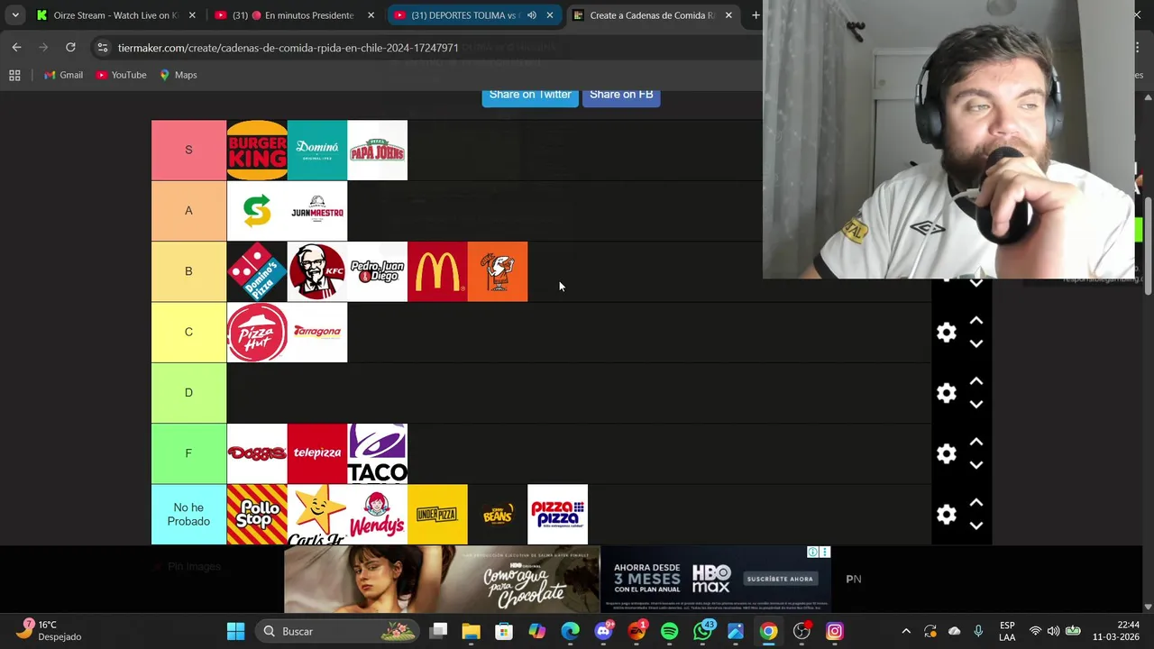Select the Carl's Jr logo
Screen dimensions: 1154x649
pos(316,514)
